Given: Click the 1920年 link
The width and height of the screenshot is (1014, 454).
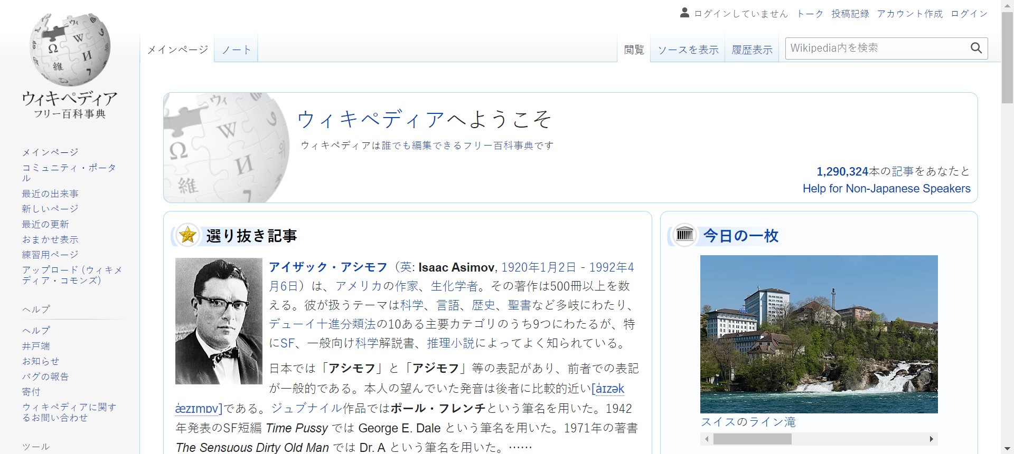Looking at the screenshot, I should click(521, 267).
